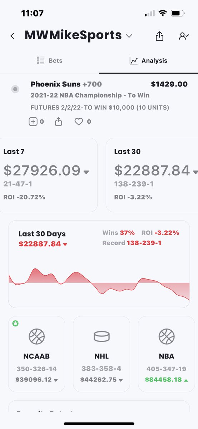
Task: Tap the battery icon in status bar
Action: point(178,14)
